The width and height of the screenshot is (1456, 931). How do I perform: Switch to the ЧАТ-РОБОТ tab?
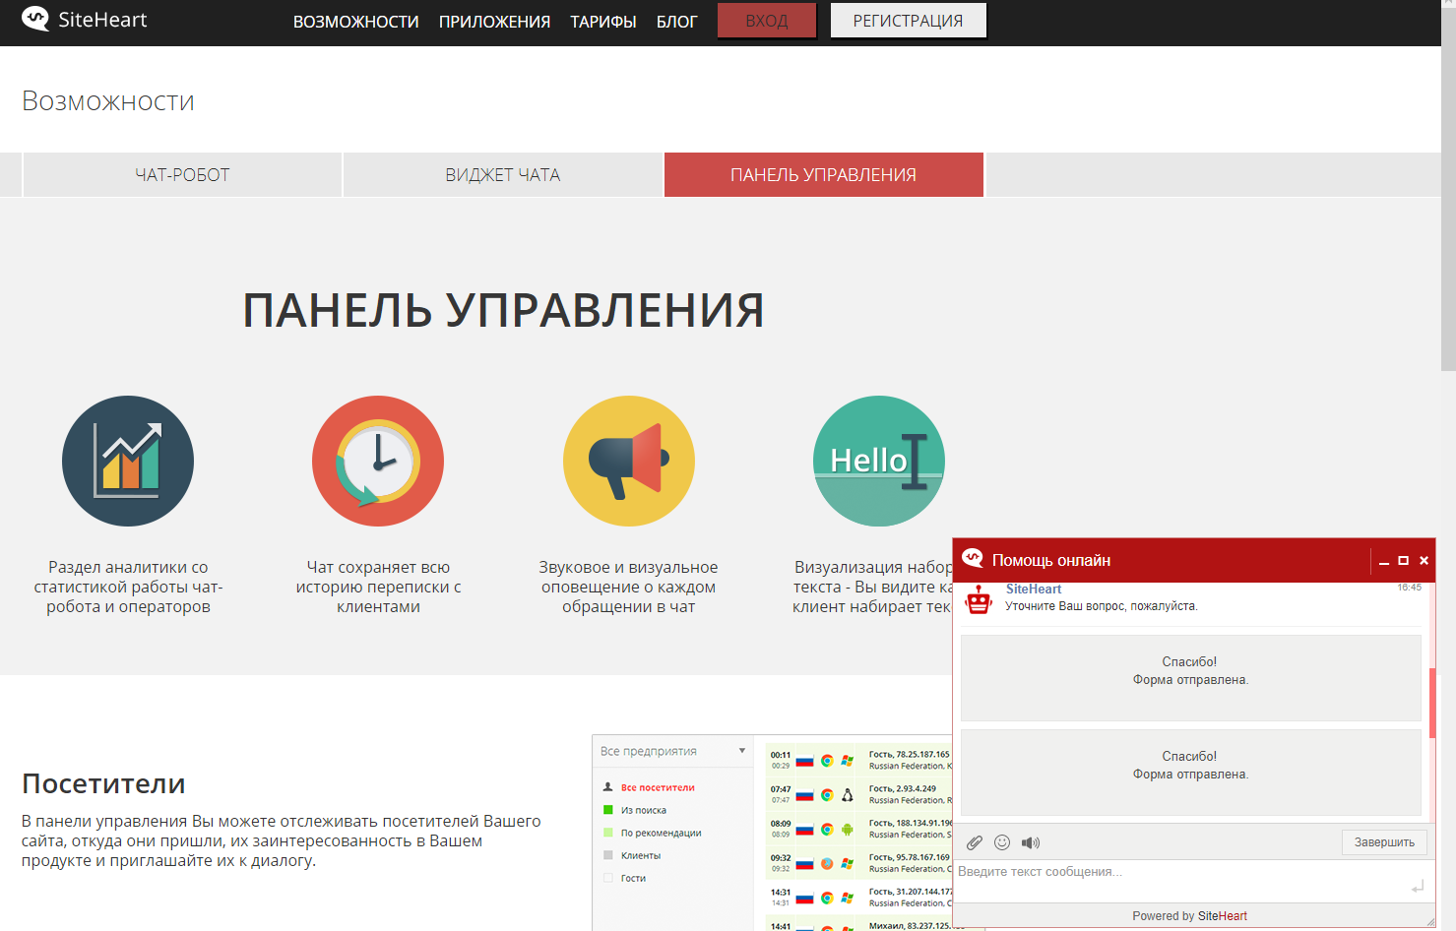click(x=181, y=174)
